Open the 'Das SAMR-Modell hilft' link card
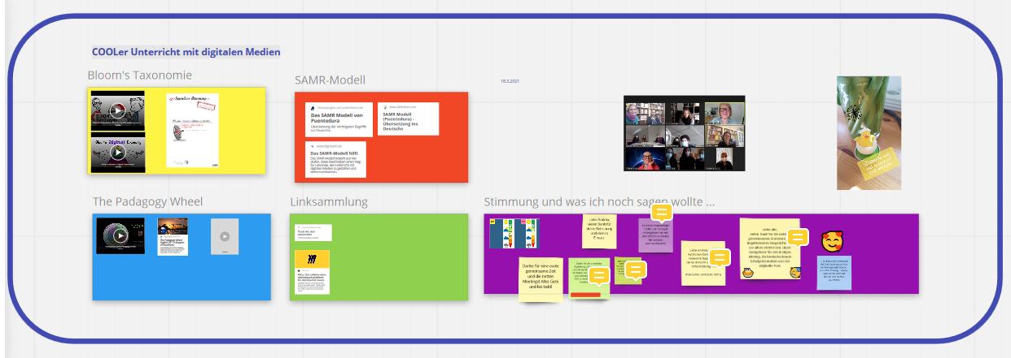 point(335,159)
